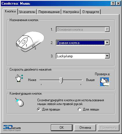Click the Применить button
Viewport: 122px width, 134px height.
pos(109,128)
